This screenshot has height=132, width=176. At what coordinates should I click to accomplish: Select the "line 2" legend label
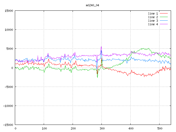153,17
